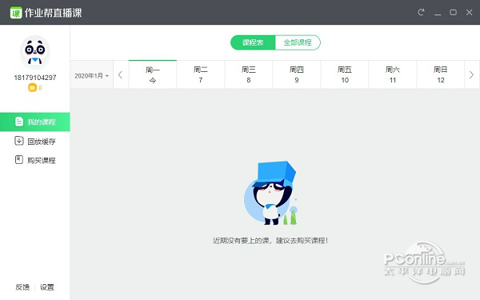Image resolution: width=480 pixels, height=300 pixels.
Task: Select 周五 10 in the week bar
Action: (345, 74)
